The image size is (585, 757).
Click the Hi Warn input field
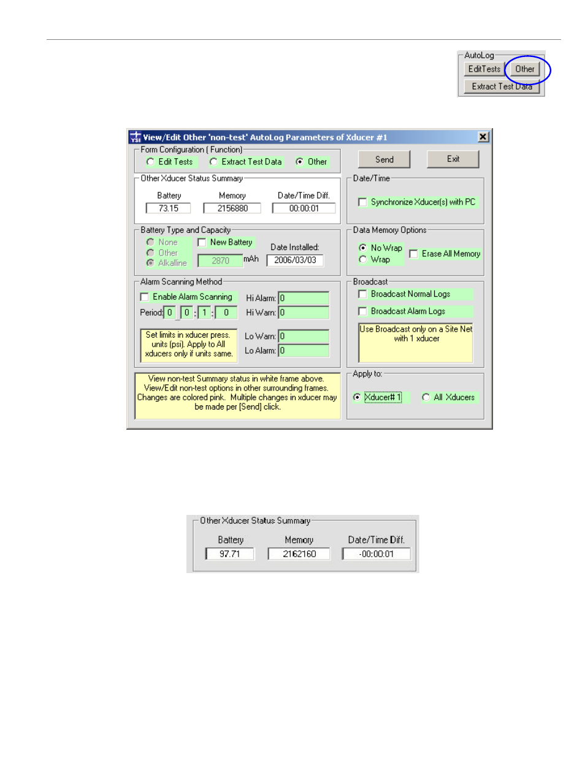pos(304,313)
